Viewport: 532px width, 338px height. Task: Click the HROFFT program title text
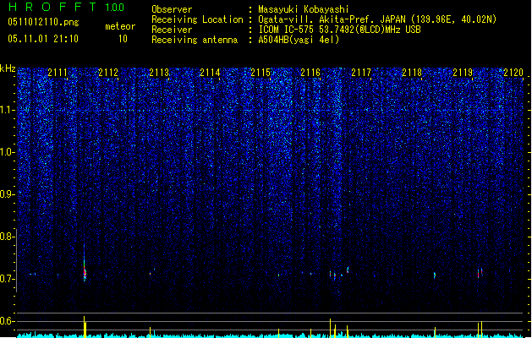tap(52, 7)
